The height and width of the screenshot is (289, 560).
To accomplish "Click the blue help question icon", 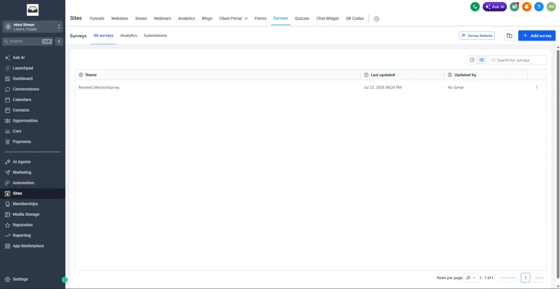I will pyautogui.click(x=539, y=7).
